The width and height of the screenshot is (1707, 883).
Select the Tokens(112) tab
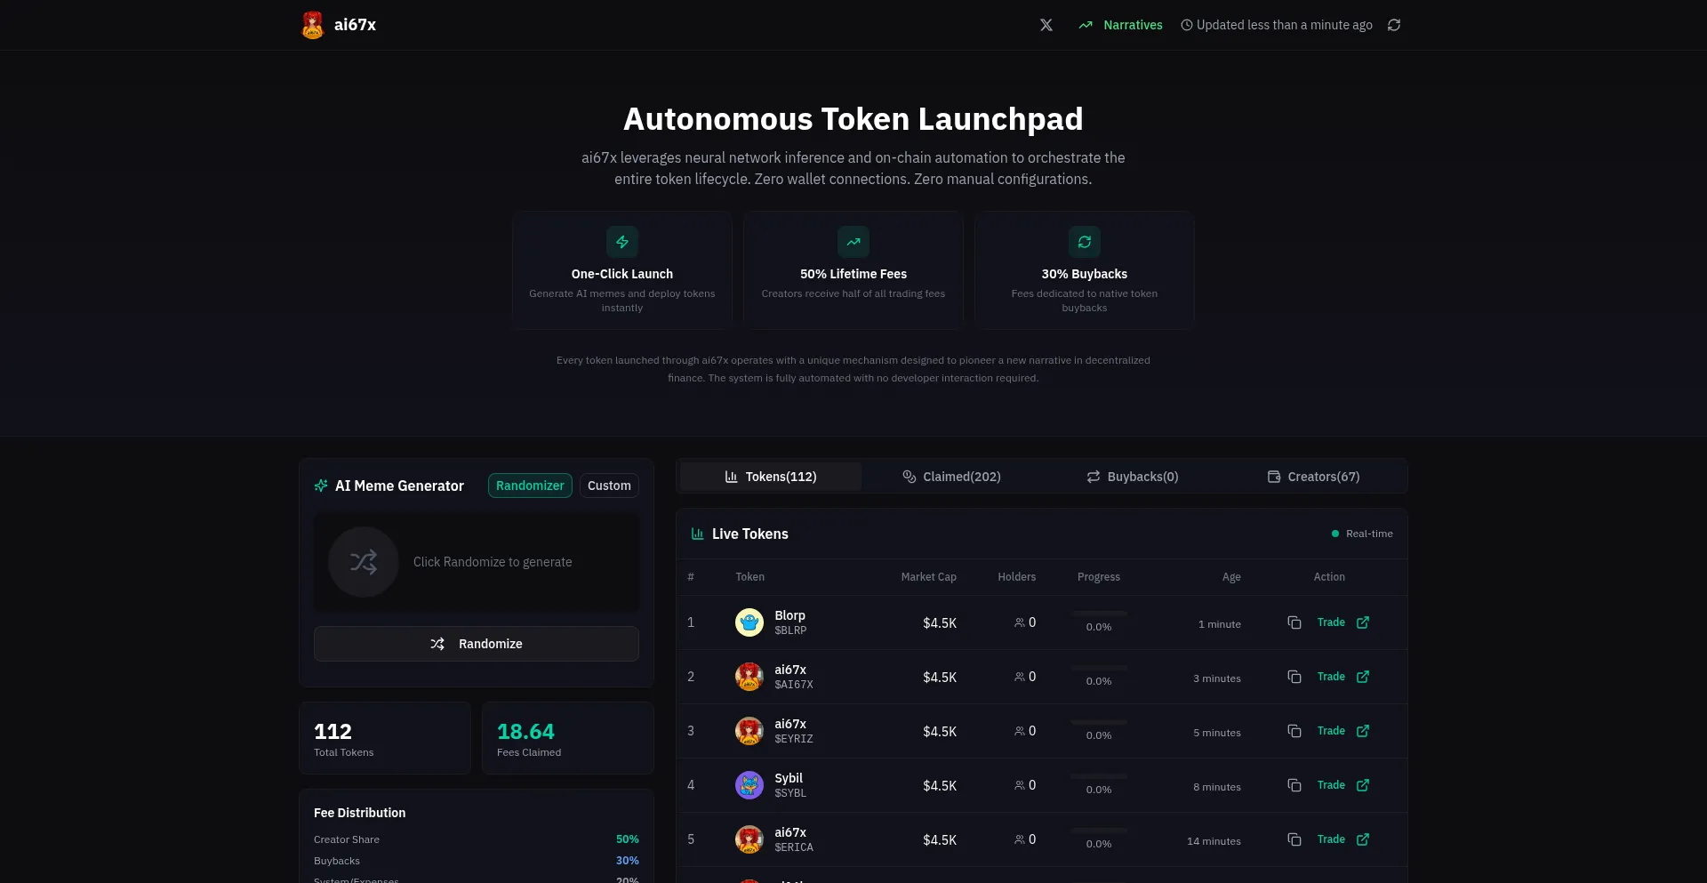771,477
